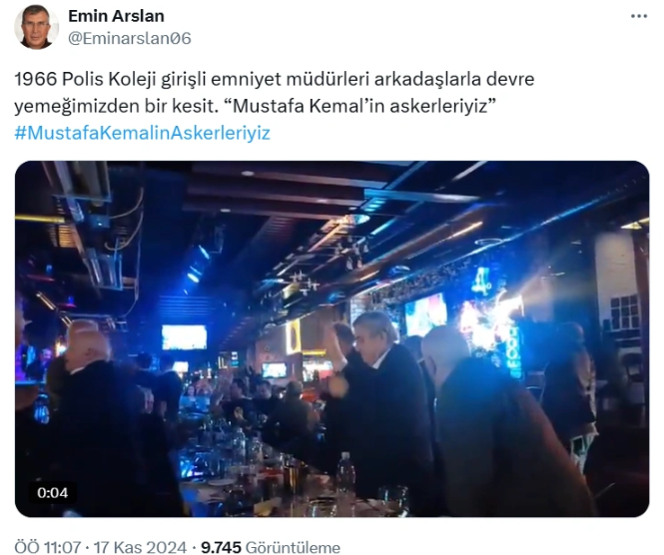Image resolution: width=664 pixels, height=555 pixels.
Task: Click the vertical neon FOOD sign
Action: (516, 351)
